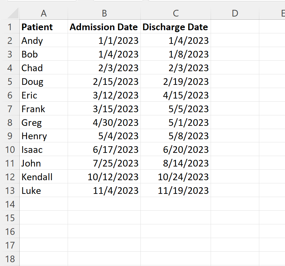Click the Patient header cell
The width and height of the screenshot is (285, 266).
pyautogui.click(x=44, y=27)
